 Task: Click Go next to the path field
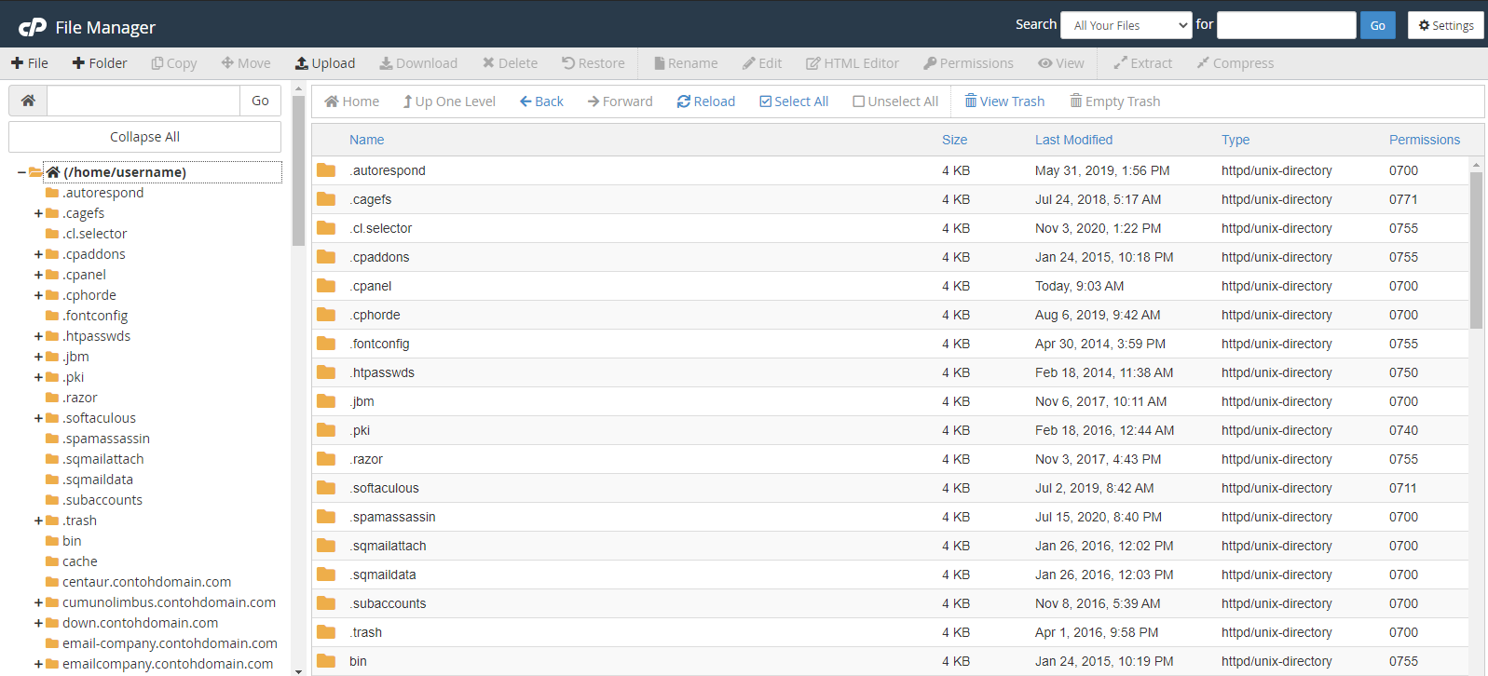[x=260, y=101]
